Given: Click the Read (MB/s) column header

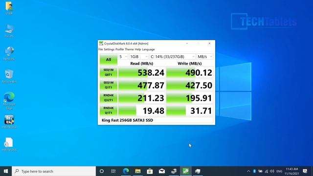Looking at the screenshot, I should (x=142, y=64).
